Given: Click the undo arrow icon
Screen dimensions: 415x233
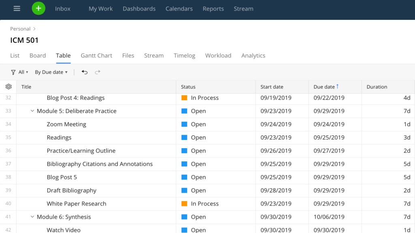Looking at the screenshot, I should 84,72.
